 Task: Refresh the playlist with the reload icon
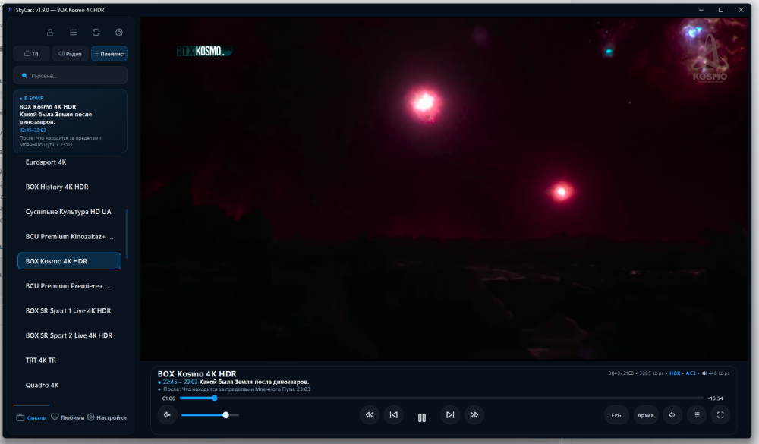[96, 33]
